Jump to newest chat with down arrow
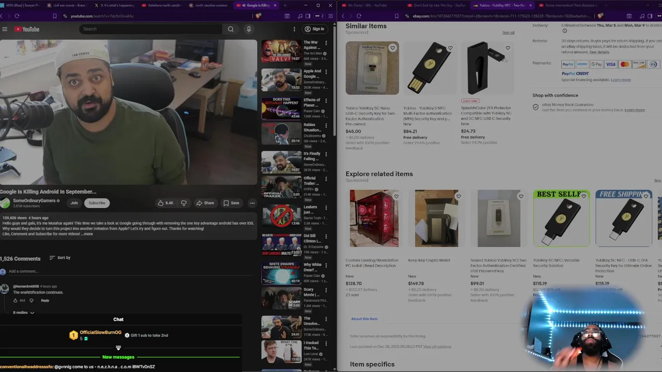Image resolution: width=662 pixels, height=372 pixels. (x=118, y=348)
